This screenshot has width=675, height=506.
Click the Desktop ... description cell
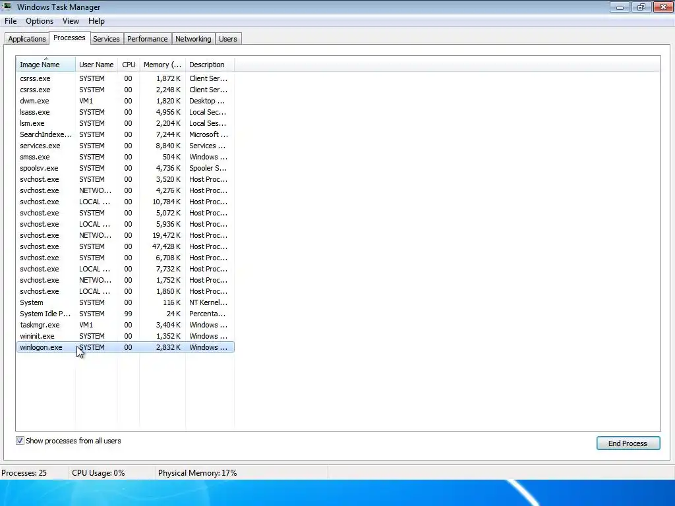click(207, 101)
